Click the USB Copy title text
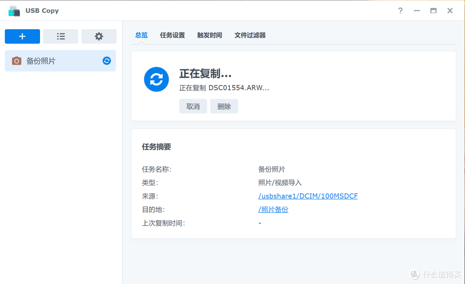465x284 pixels. pyautogui.click(x=42, y=11)
